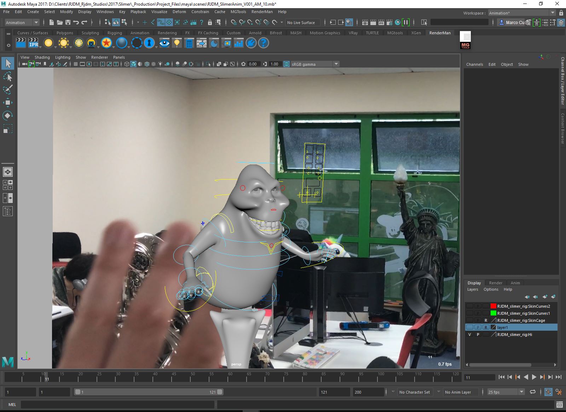Screen dimensions: 566x412
Task: Click the RenderMan render clapboard icon
Action: point(21,43)
